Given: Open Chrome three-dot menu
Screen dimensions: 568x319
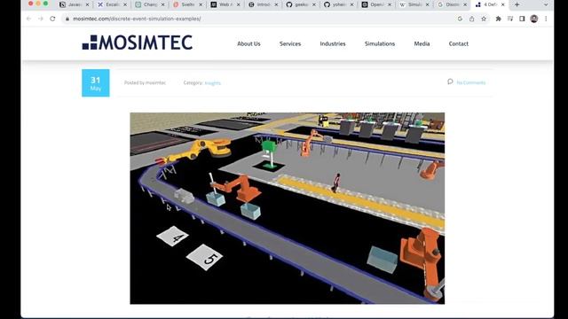Looking at the screenshot, I should pyautogui.click(x=546, y=19).
